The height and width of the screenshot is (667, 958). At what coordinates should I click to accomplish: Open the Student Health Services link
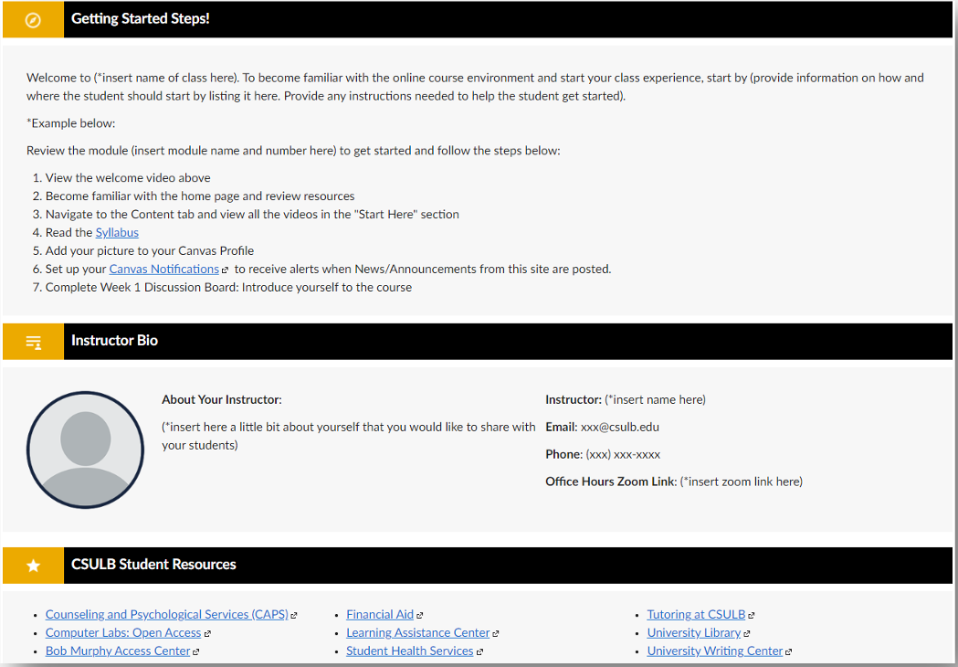(x=410, y=651)
